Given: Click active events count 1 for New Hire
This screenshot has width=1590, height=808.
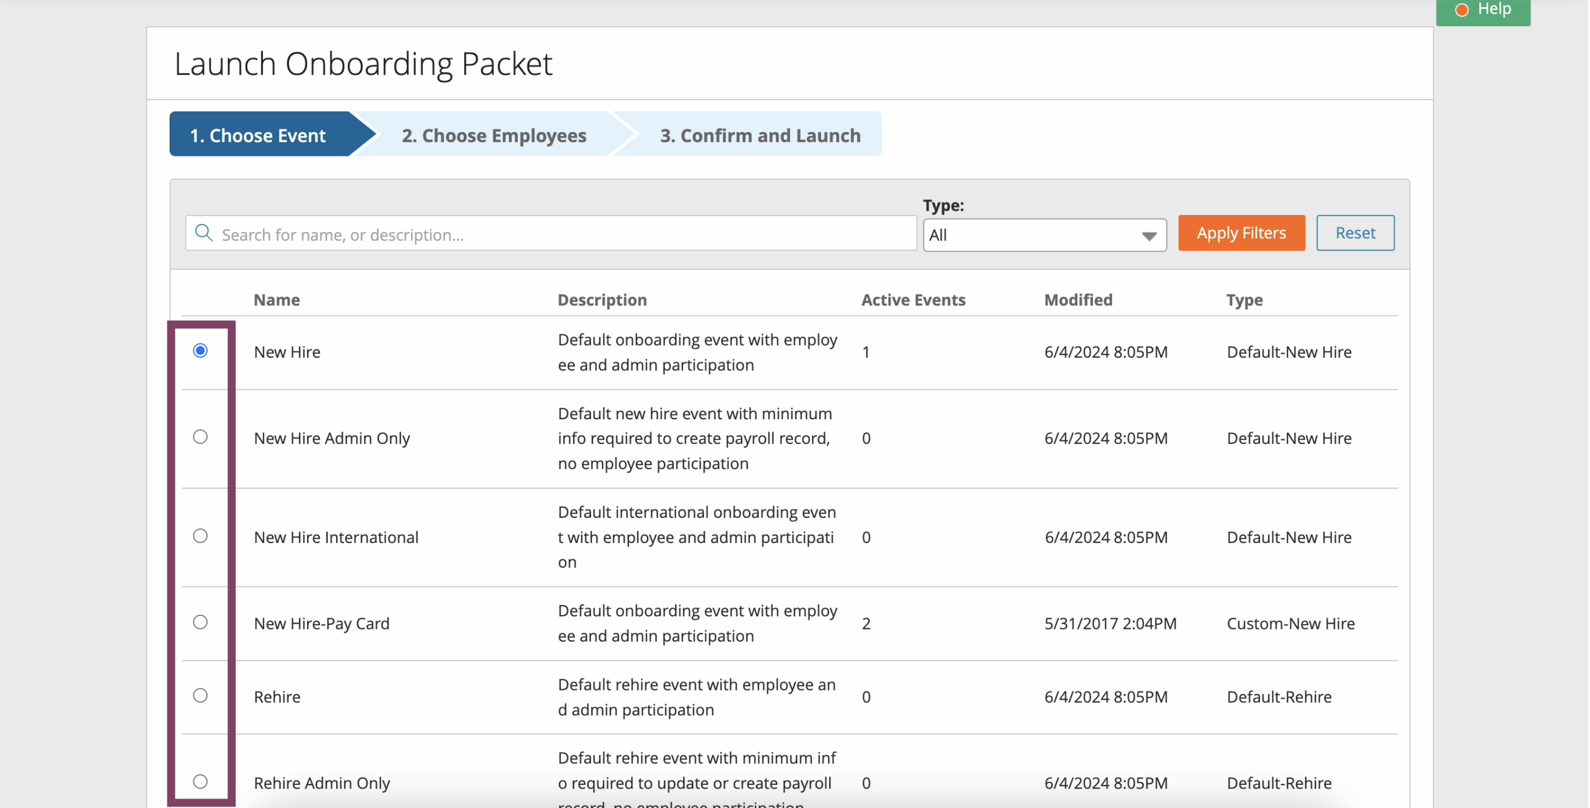Looking at the screenshot, I should 866,352.
